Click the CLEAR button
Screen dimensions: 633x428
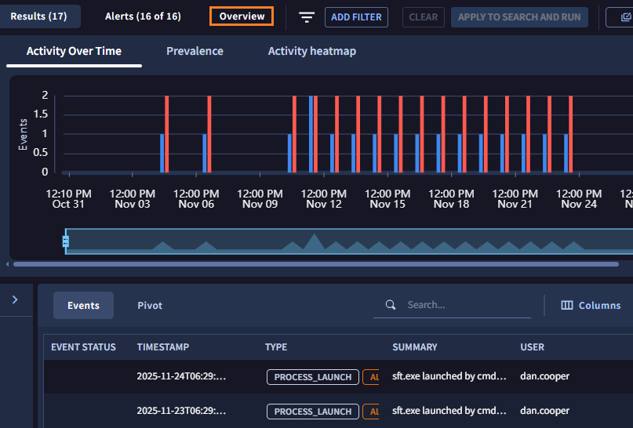424,17
